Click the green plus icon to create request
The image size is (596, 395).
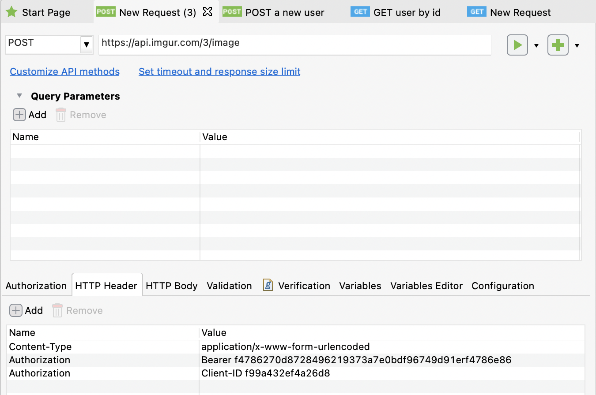[x=558, y=45]
